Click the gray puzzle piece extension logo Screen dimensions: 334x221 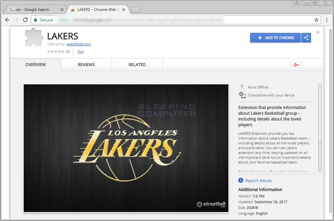[33, 37]
